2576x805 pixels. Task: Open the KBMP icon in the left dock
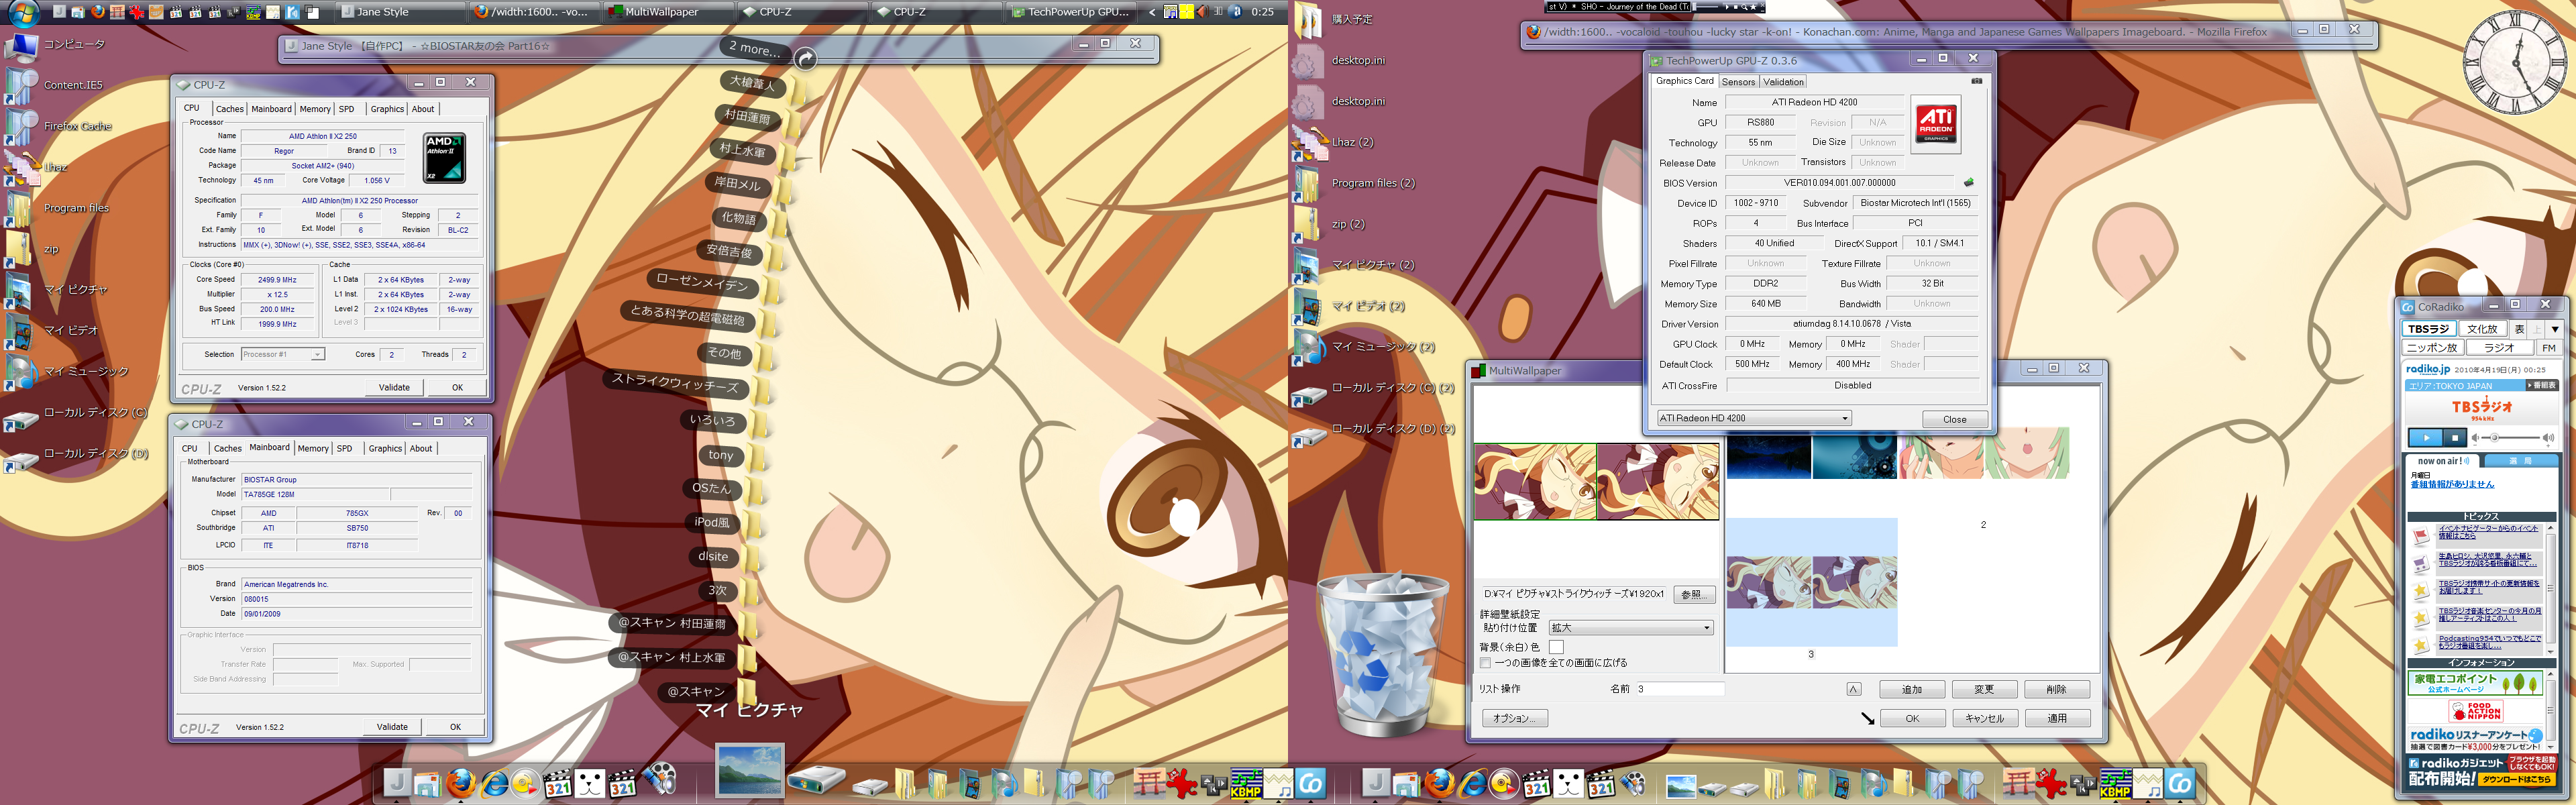pyautogui.click(x=1246, y=784)
